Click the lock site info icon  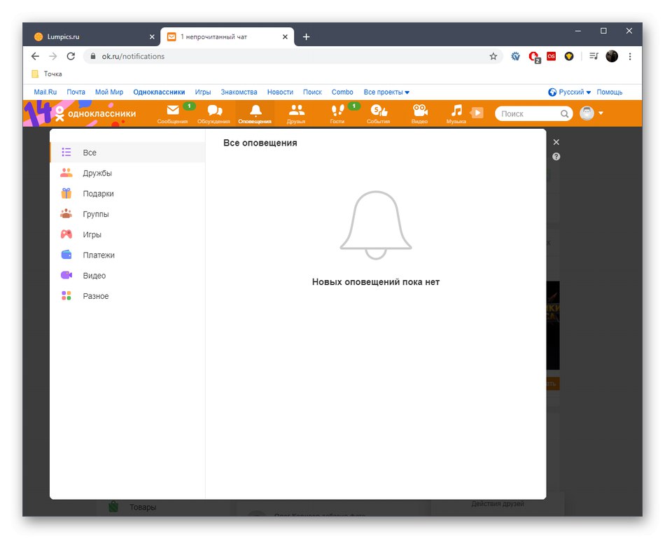click(93, 56)
